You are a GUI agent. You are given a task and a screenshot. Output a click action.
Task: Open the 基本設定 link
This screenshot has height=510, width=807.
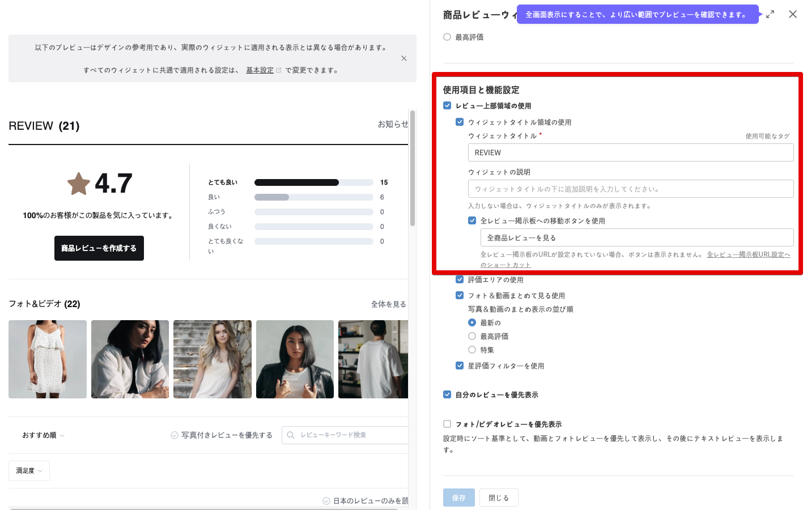click(260, 70)
